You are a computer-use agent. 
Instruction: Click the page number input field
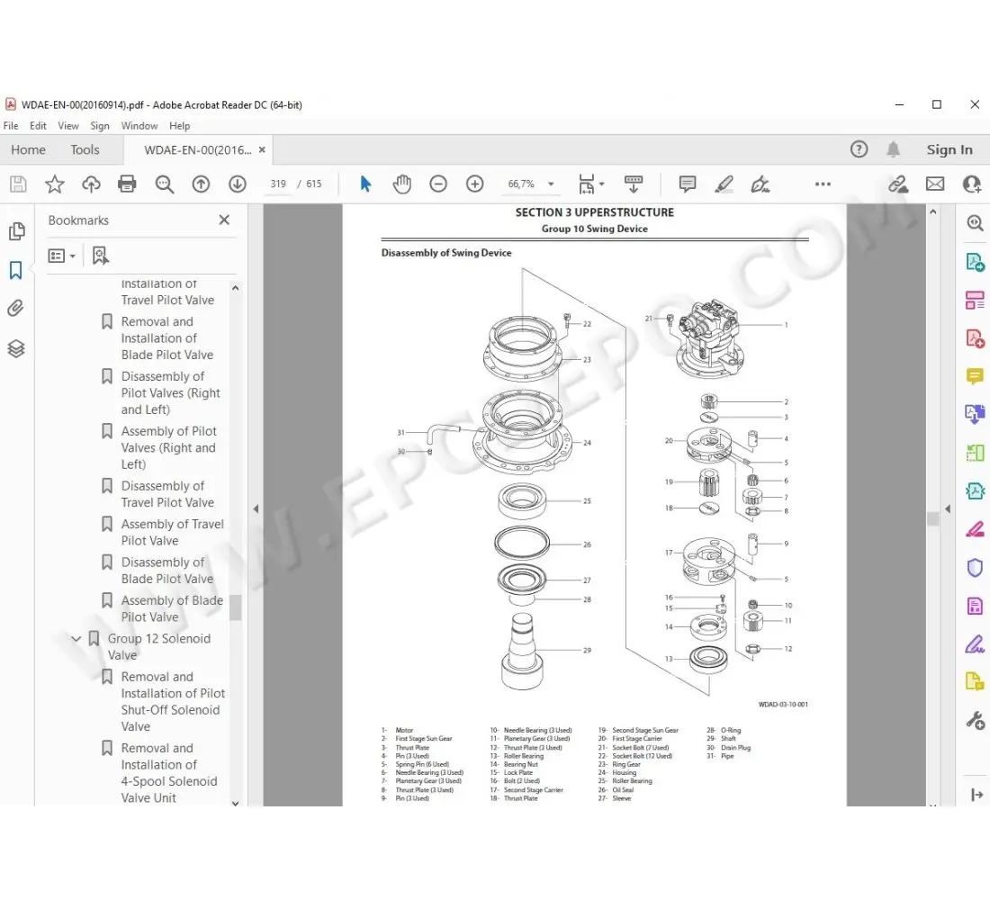tap(278, 184)
